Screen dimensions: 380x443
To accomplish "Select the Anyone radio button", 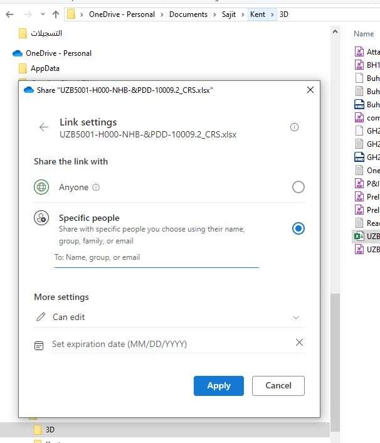I will point(298,187).
